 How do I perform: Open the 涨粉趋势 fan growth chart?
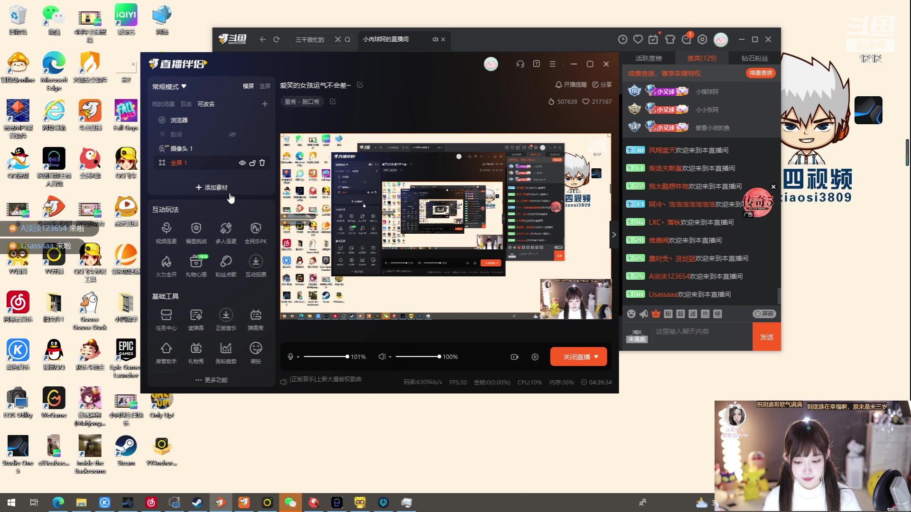[x=226, y=349]
